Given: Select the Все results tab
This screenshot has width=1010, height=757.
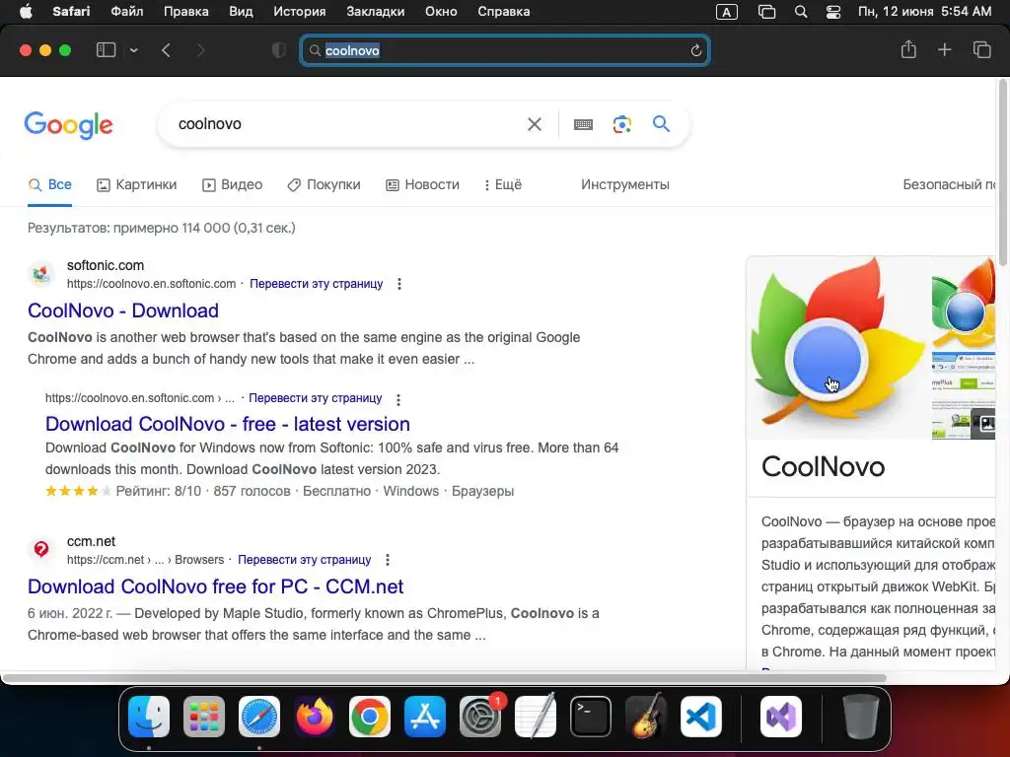Looking at the screenshot, I should point(49,184).
